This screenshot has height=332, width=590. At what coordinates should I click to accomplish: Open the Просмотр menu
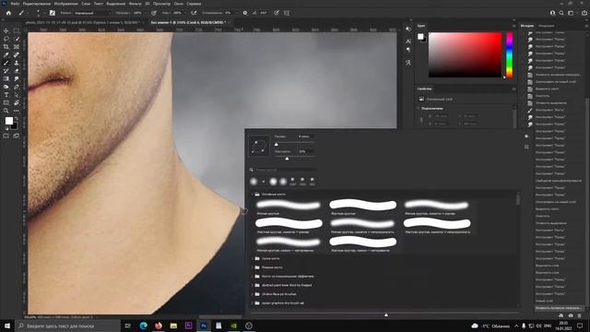(x=161, y=4)
